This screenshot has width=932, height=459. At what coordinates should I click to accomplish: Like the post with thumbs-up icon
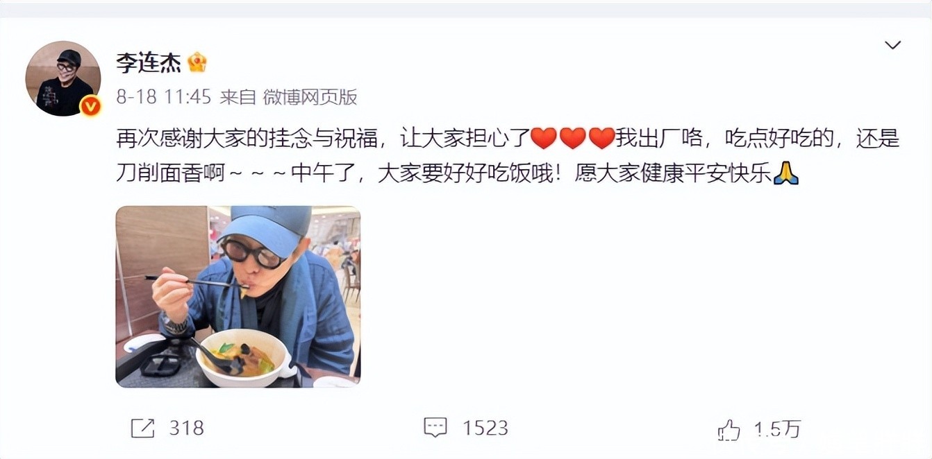(x=729, y=430)
